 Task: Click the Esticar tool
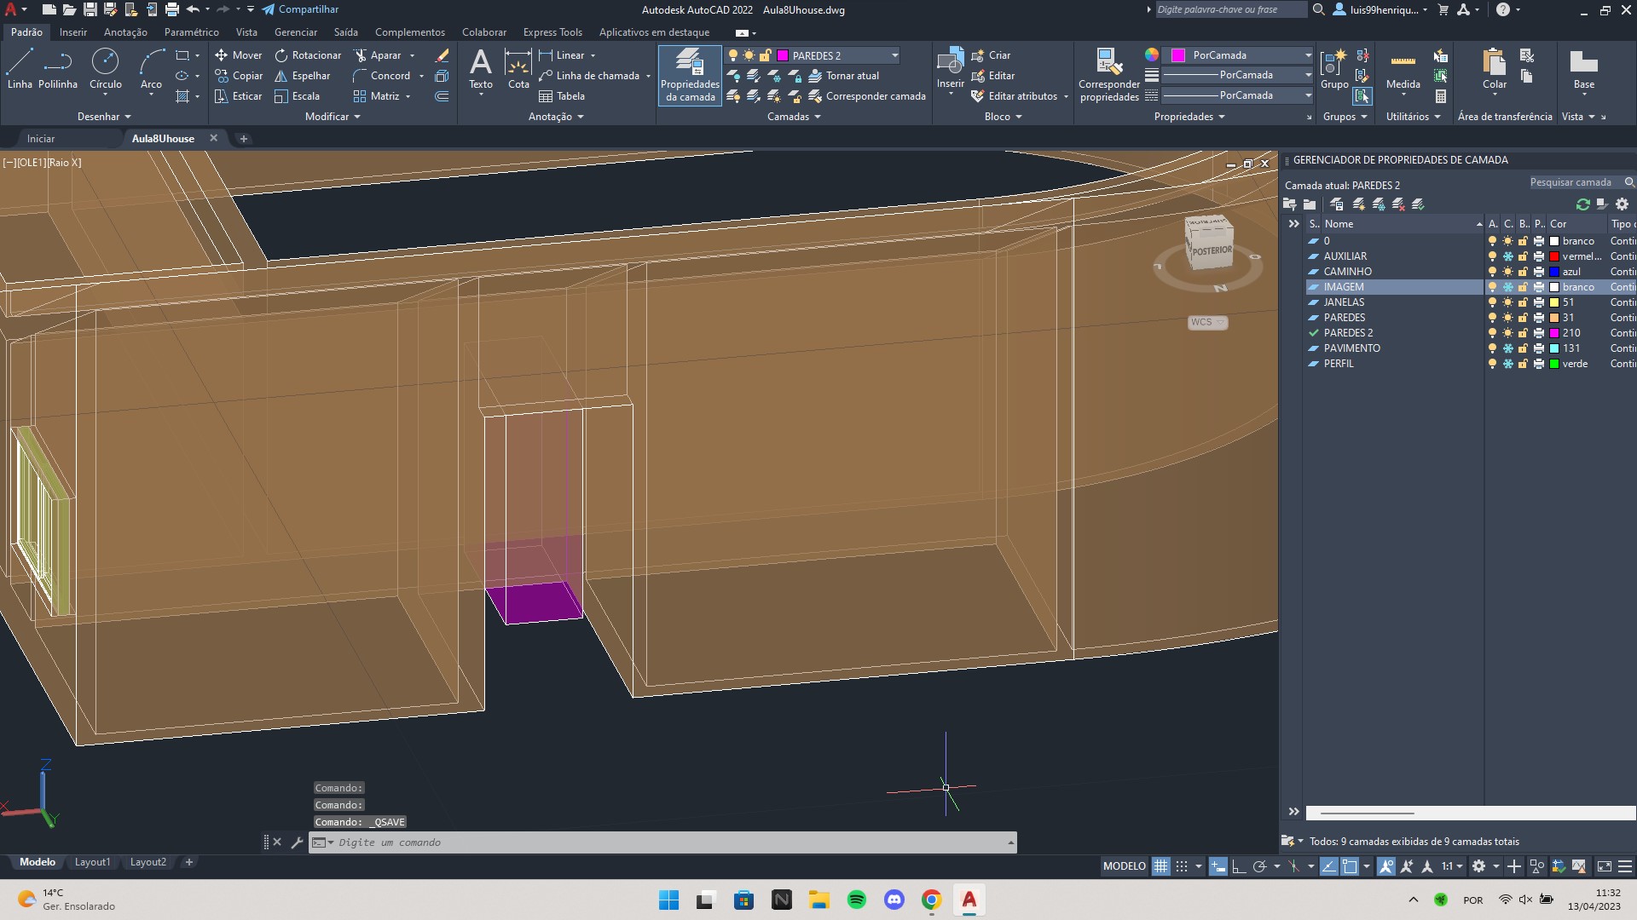pyautogui.click(x=238, y=96)
